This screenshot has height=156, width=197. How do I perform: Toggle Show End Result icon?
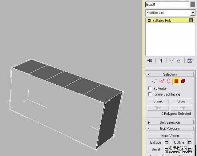pyautogui.click(x=161, y=61)
